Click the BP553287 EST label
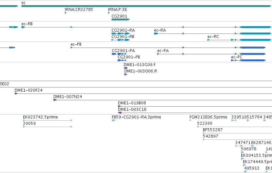The image size is (272, 173). (x=213, y=130)
